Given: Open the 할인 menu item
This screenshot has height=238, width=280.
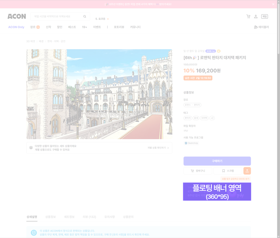Looking at the screenshot, I should (60, 27).
